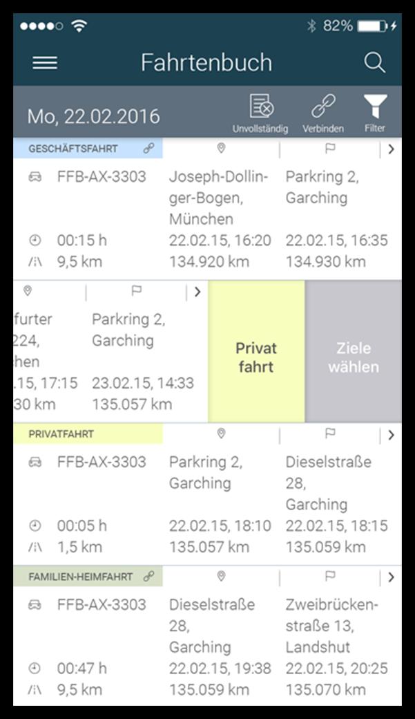This screenshot has width=415, height=719.
Task: Select destination Zweibrückenstraße 13, Landshut
Action: (332, 626)
